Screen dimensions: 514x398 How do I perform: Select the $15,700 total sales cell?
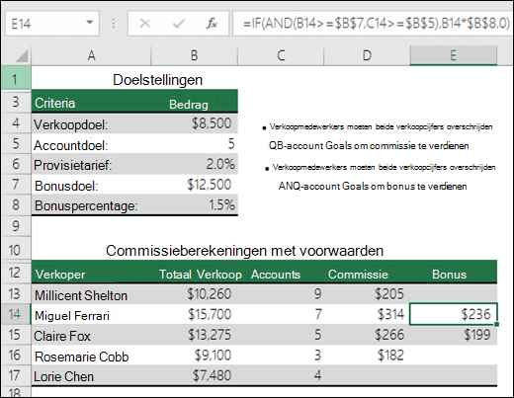click(195, 314)
